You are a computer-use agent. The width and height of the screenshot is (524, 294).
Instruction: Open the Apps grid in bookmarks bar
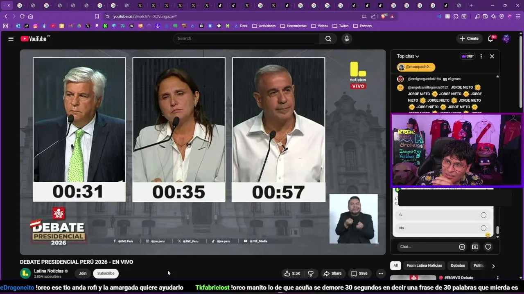(5, 26)
